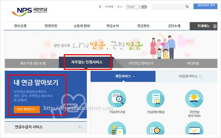Click the 가입내역 조회 text label
This screenshot has height=138, width=221.
point(117,112)
